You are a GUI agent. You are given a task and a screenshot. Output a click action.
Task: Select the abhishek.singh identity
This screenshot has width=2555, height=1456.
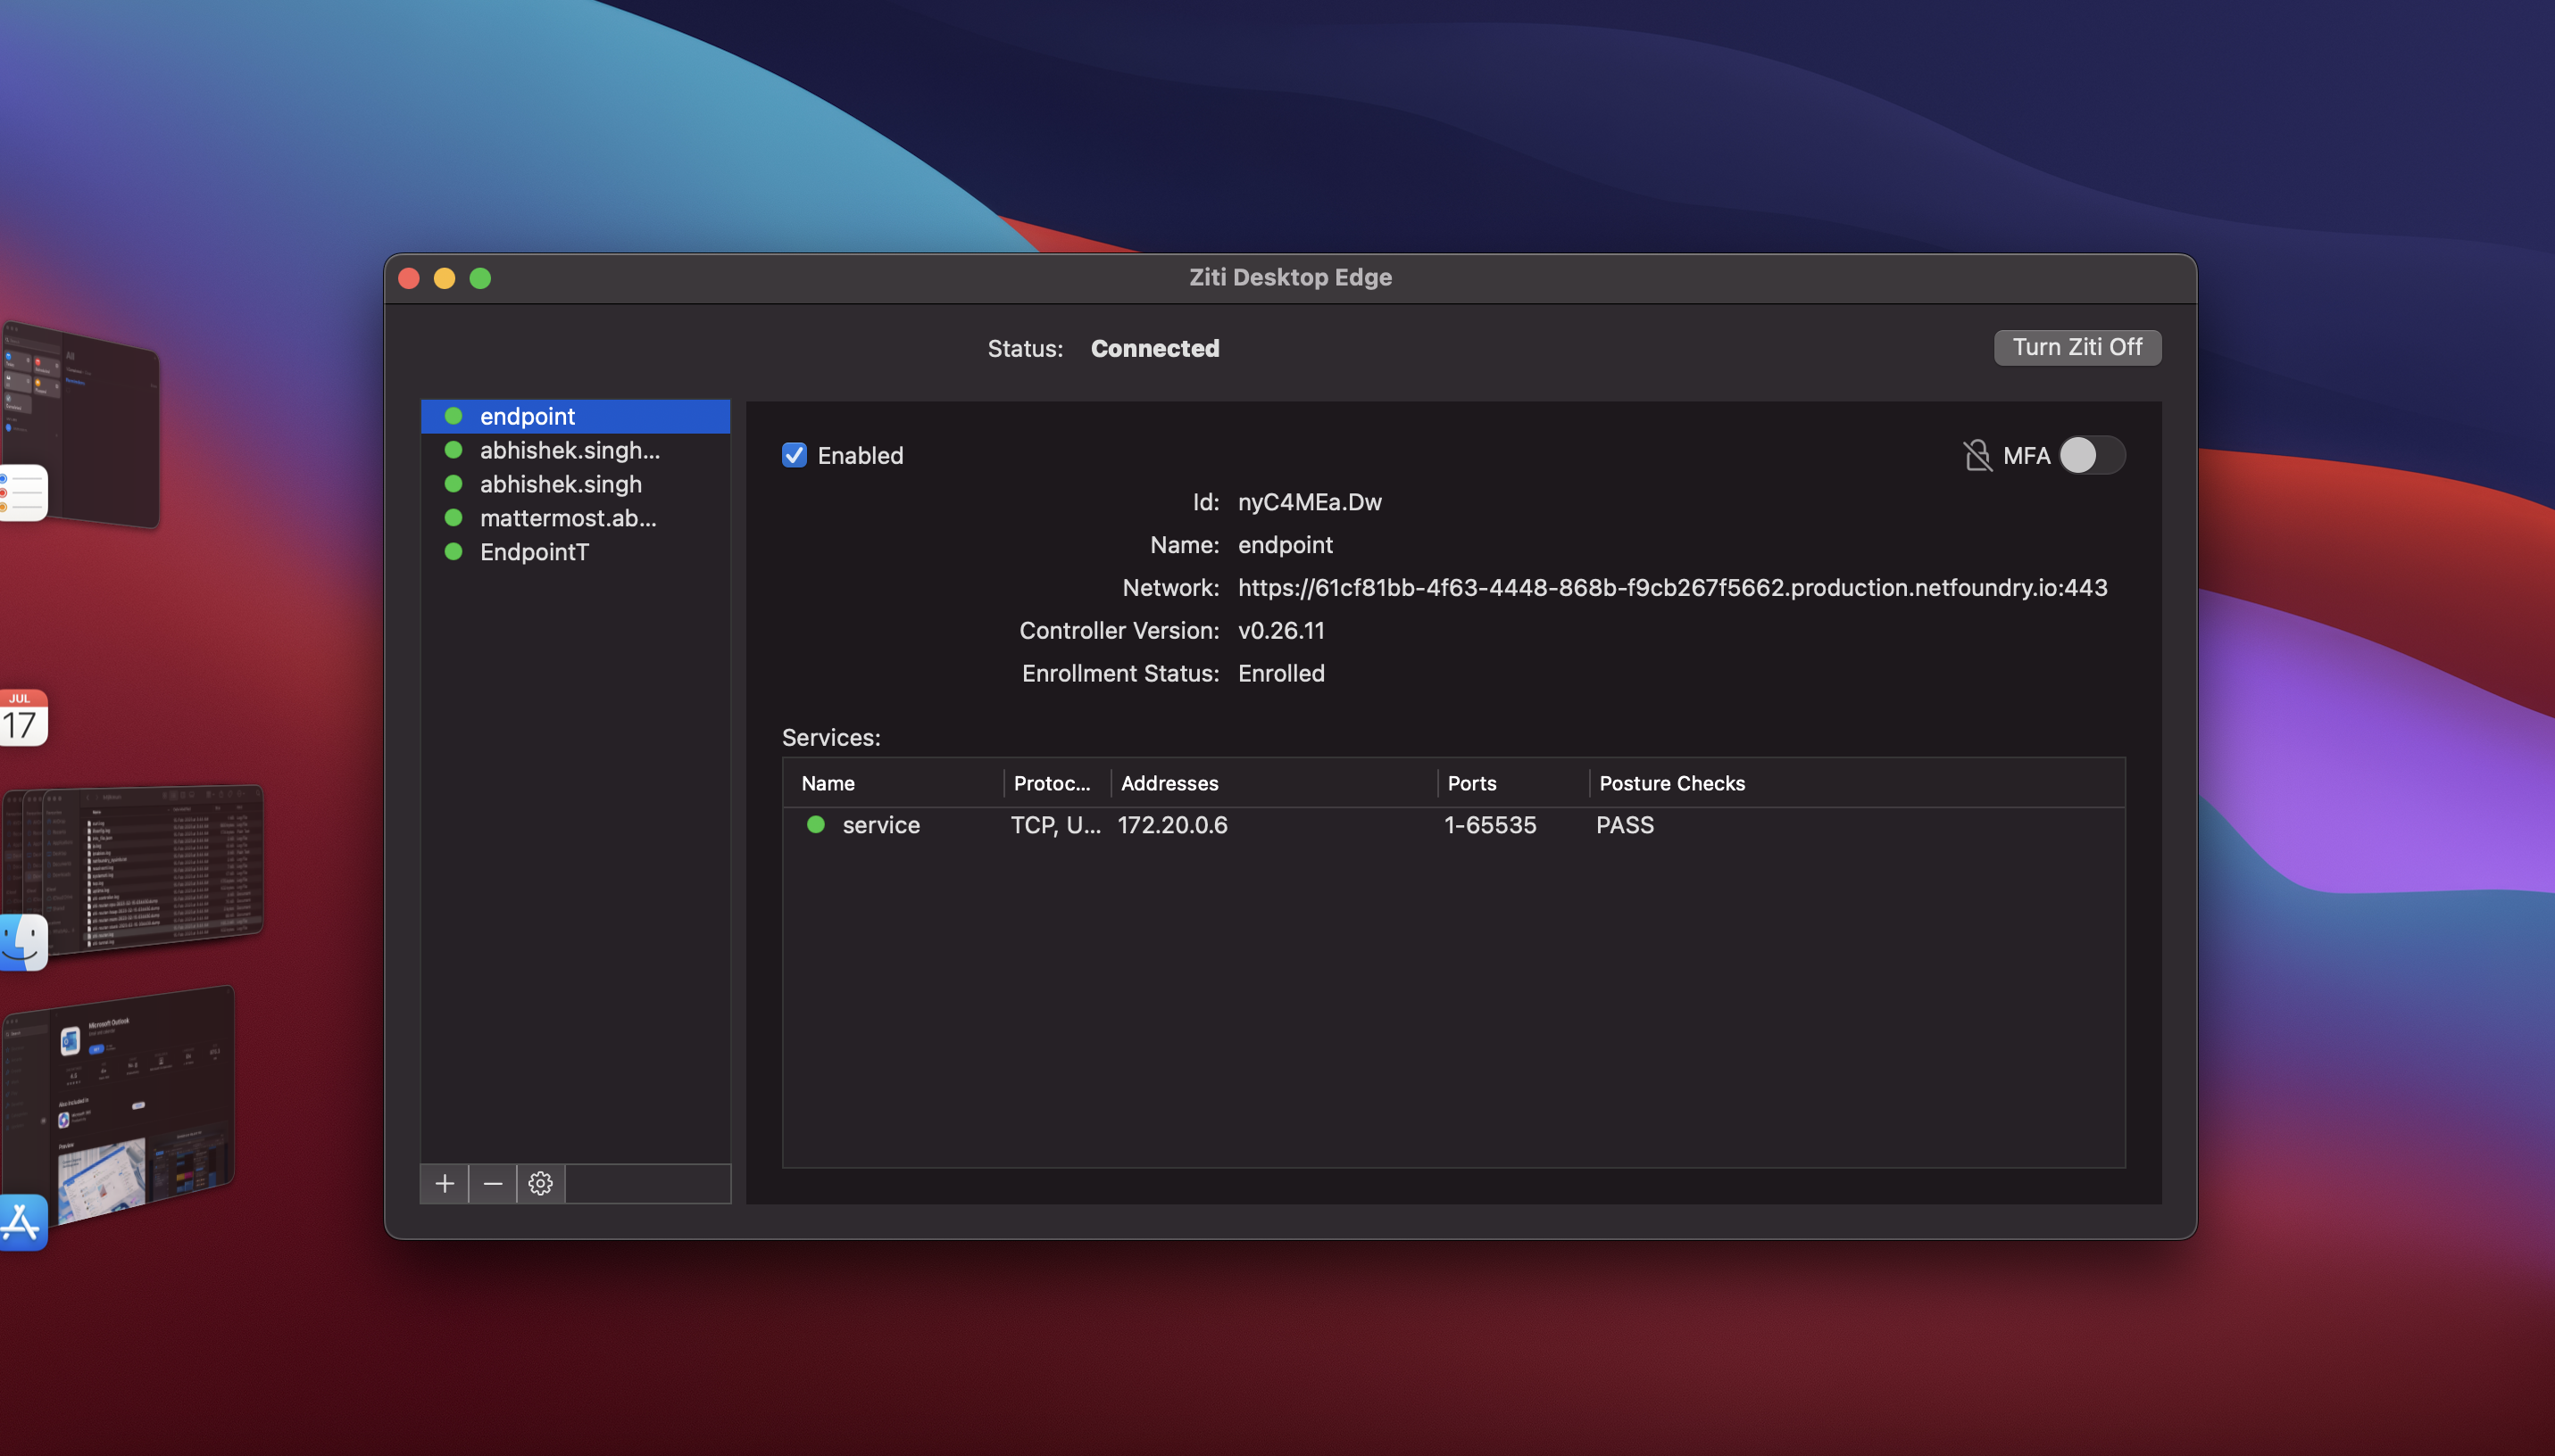575,484
